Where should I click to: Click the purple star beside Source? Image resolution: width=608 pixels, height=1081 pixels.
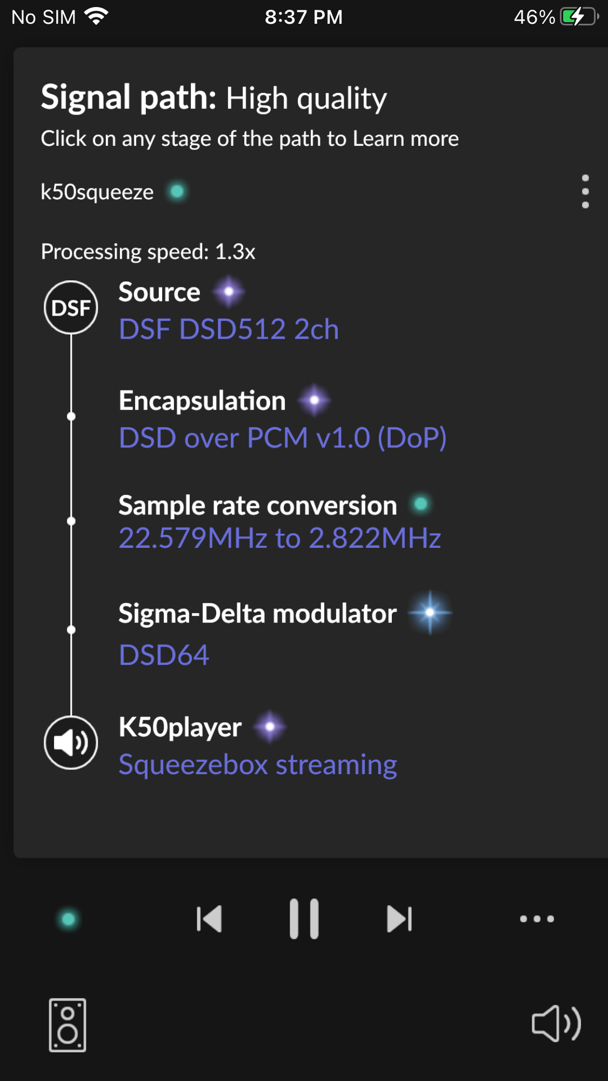pos(229,292)
